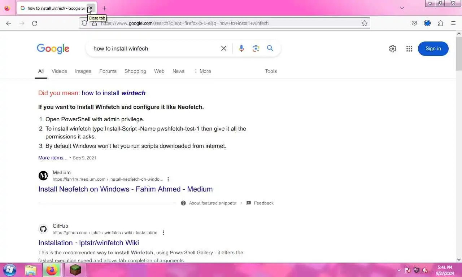462x277 pixels.
Task: Click the site padlock security icon
Action: (x=95, y=23)
